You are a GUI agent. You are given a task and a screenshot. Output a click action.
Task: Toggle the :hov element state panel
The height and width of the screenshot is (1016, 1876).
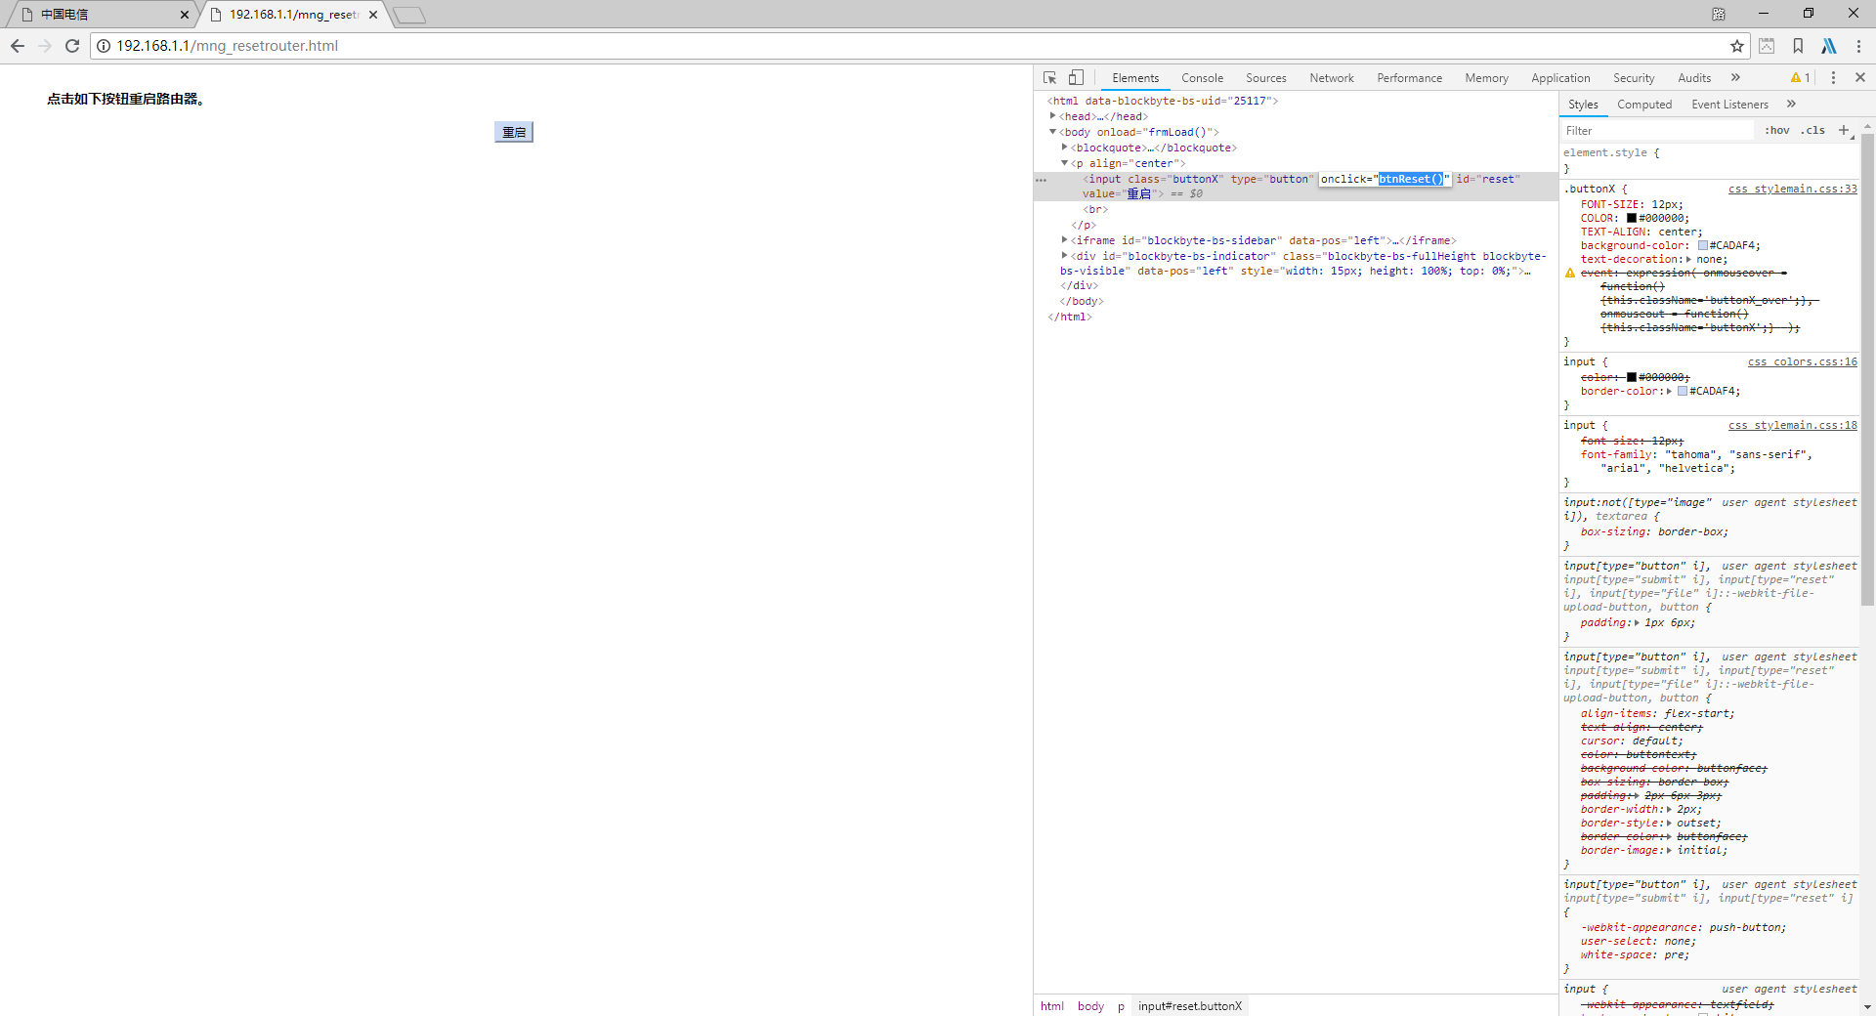[1776, 131]
